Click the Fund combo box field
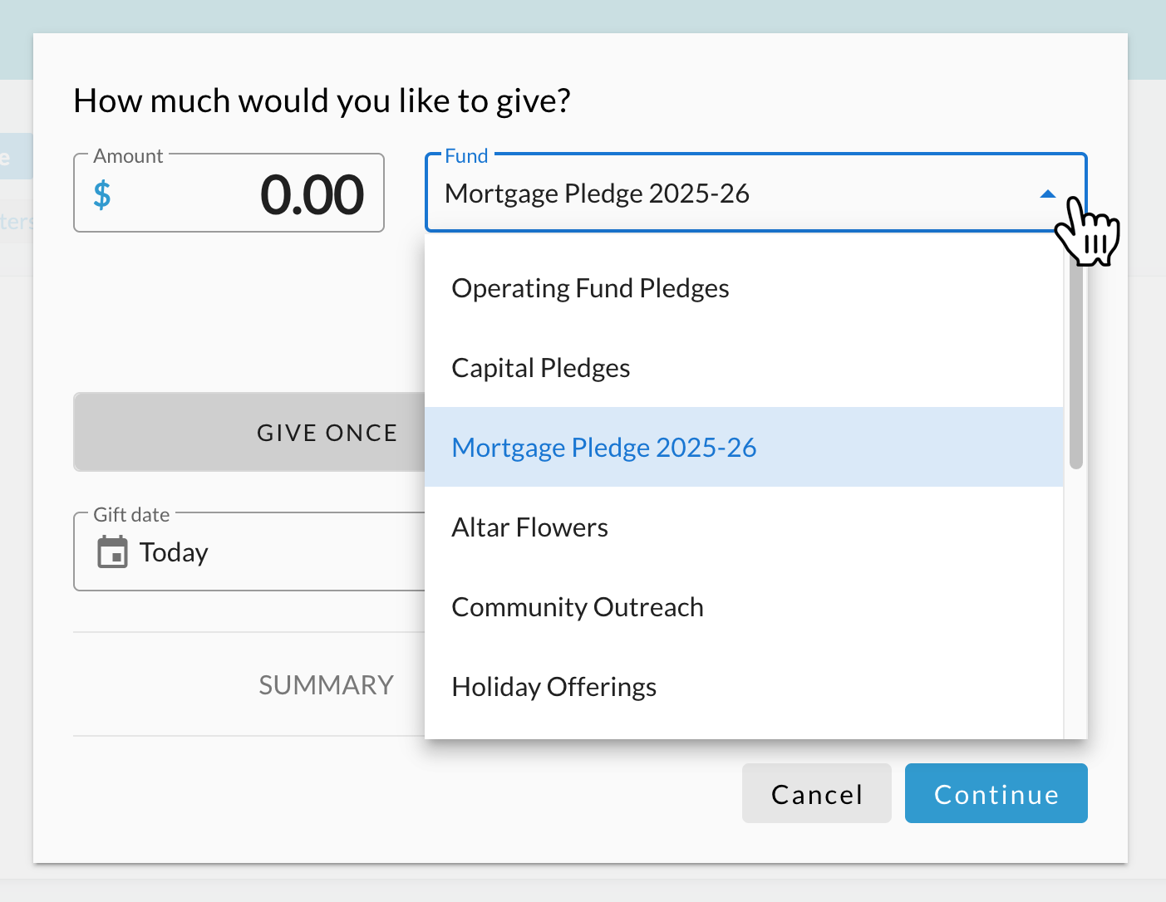Screen dimensions: 1166x902 click(x=755, y=193)
